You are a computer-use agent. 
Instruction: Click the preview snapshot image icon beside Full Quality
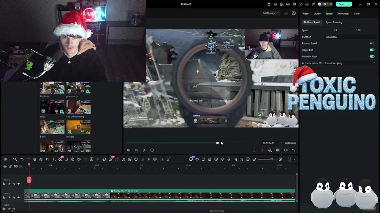[x=294, y=13]
